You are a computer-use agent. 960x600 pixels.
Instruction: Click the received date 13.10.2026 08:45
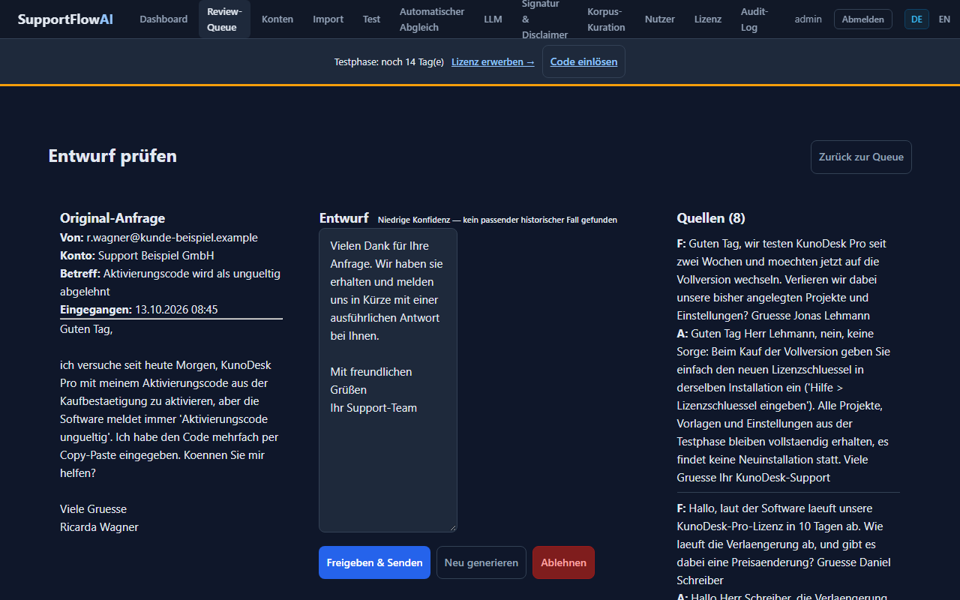click(x=176, y=310)
